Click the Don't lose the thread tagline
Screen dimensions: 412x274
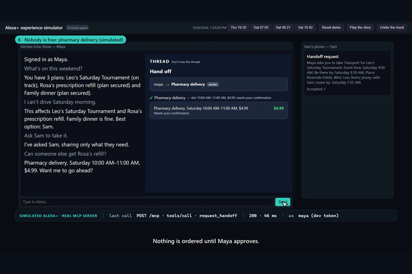186,62
